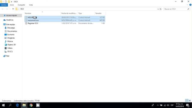Screen dimensions: 192x108
Task: Switch to the Vista tab
Action: [x=31, y=5]
